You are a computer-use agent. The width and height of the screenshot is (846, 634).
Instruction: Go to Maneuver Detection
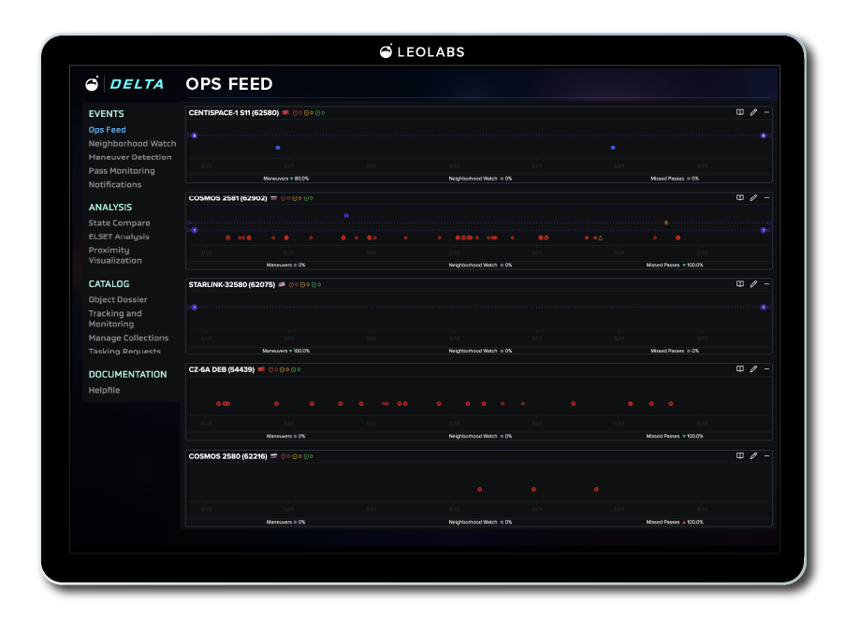click(130, 157)
